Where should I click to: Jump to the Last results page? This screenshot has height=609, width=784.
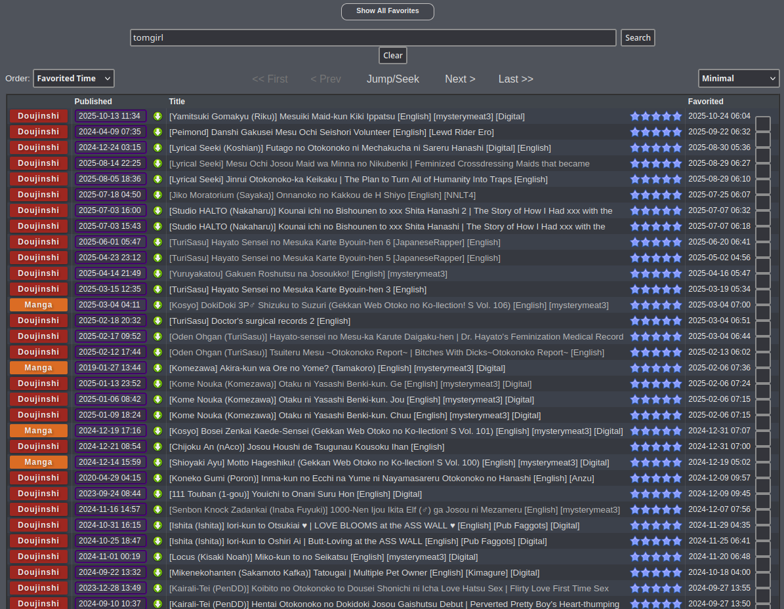[x=516, y=79]
